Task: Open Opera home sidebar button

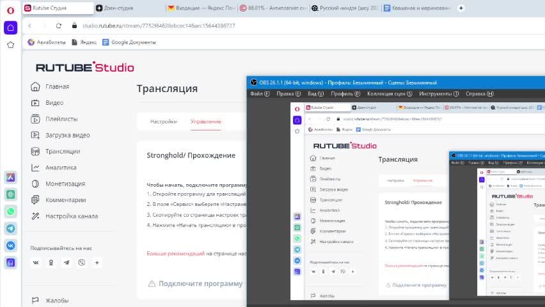Action: point(10,28)
